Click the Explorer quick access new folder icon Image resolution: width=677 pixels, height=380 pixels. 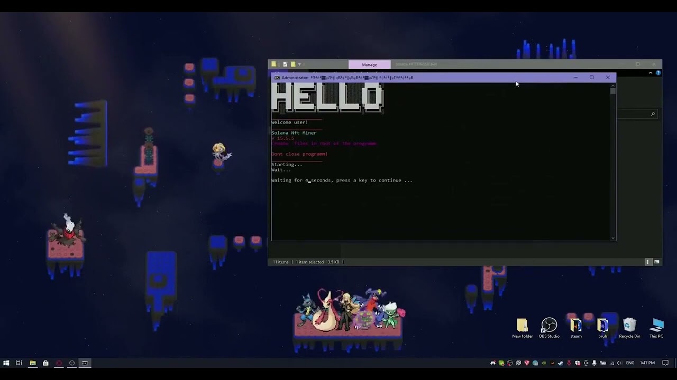point(292,64)
